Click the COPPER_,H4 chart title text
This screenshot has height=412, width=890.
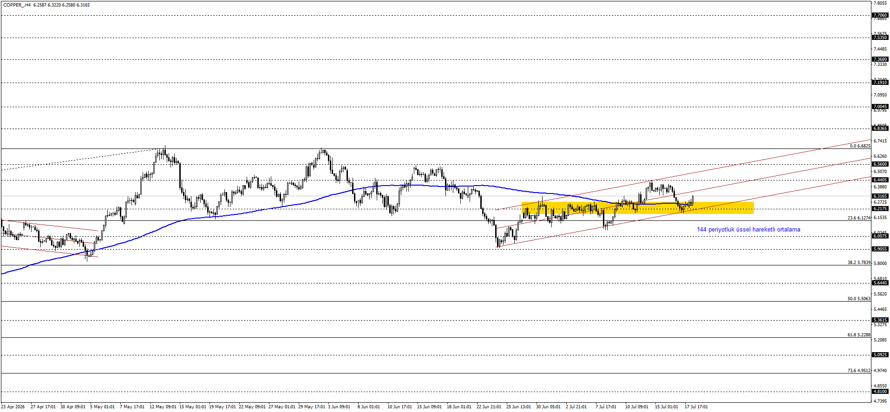tap(17, 5)
